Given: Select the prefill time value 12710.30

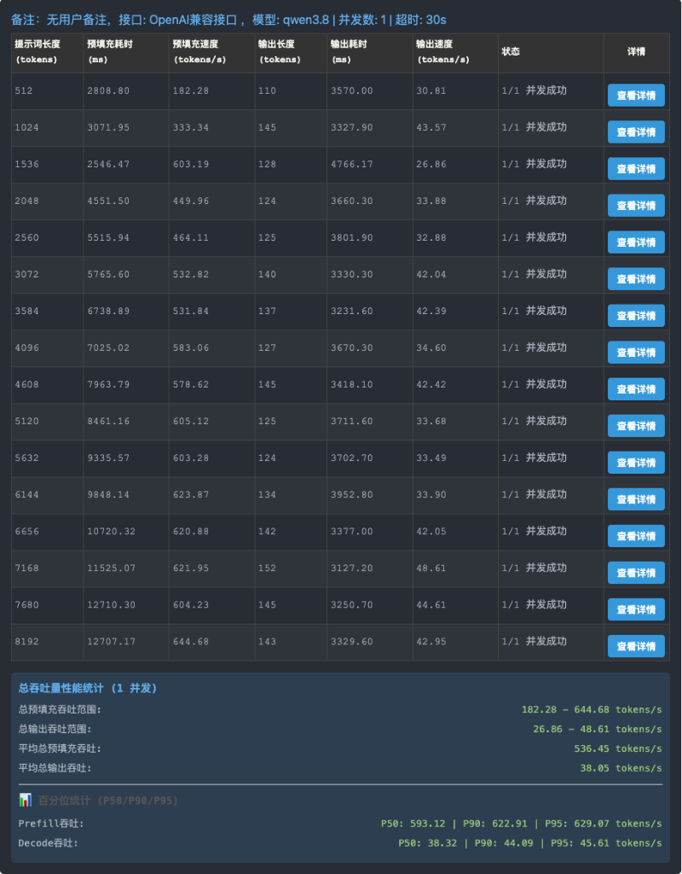Looking at the screenshot, I should click(112, 605).
